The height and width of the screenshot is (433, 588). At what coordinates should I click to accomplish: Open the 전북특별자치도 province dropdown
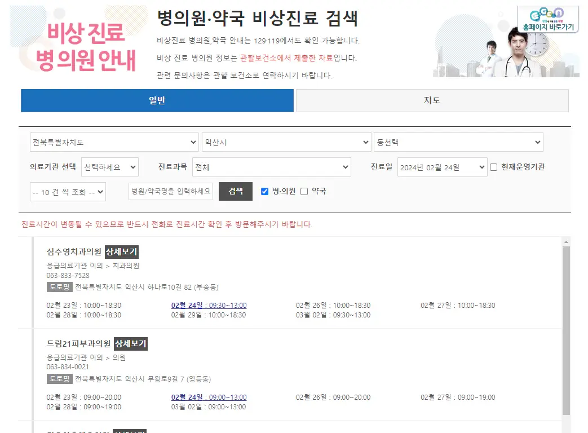point(114,142)
